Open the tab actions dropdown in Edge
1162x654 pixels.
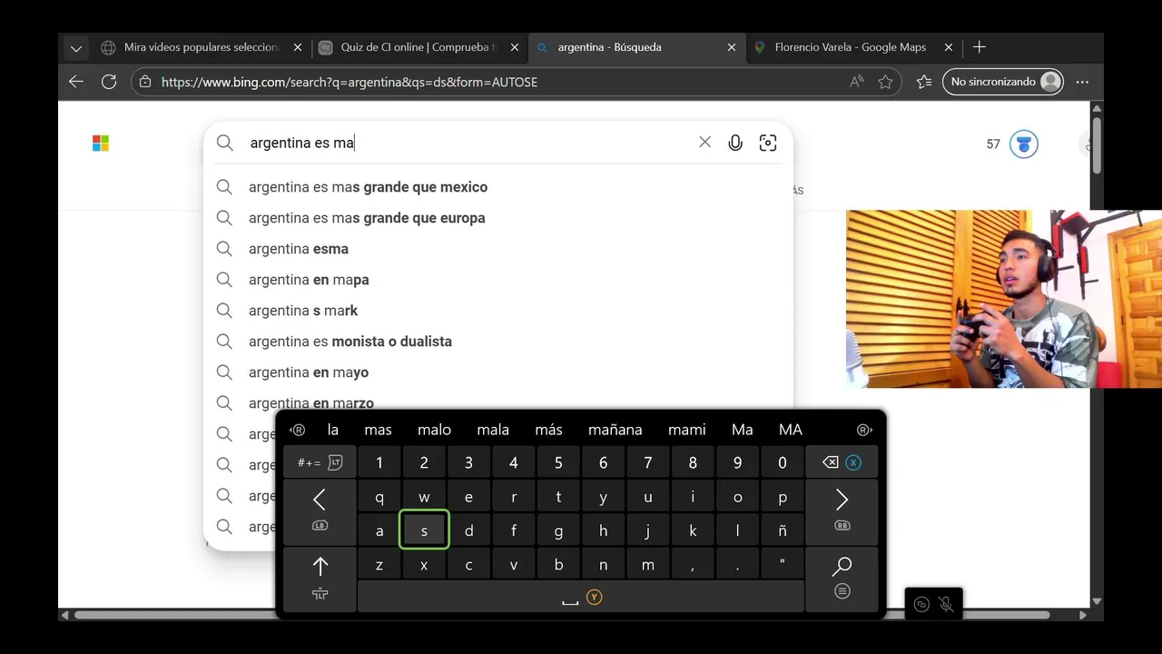(76, 47)
